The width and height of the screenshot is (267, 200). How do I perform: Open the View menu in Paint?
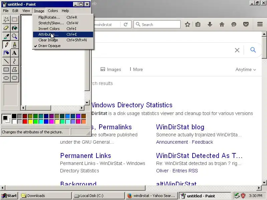[x=26, y=11]
